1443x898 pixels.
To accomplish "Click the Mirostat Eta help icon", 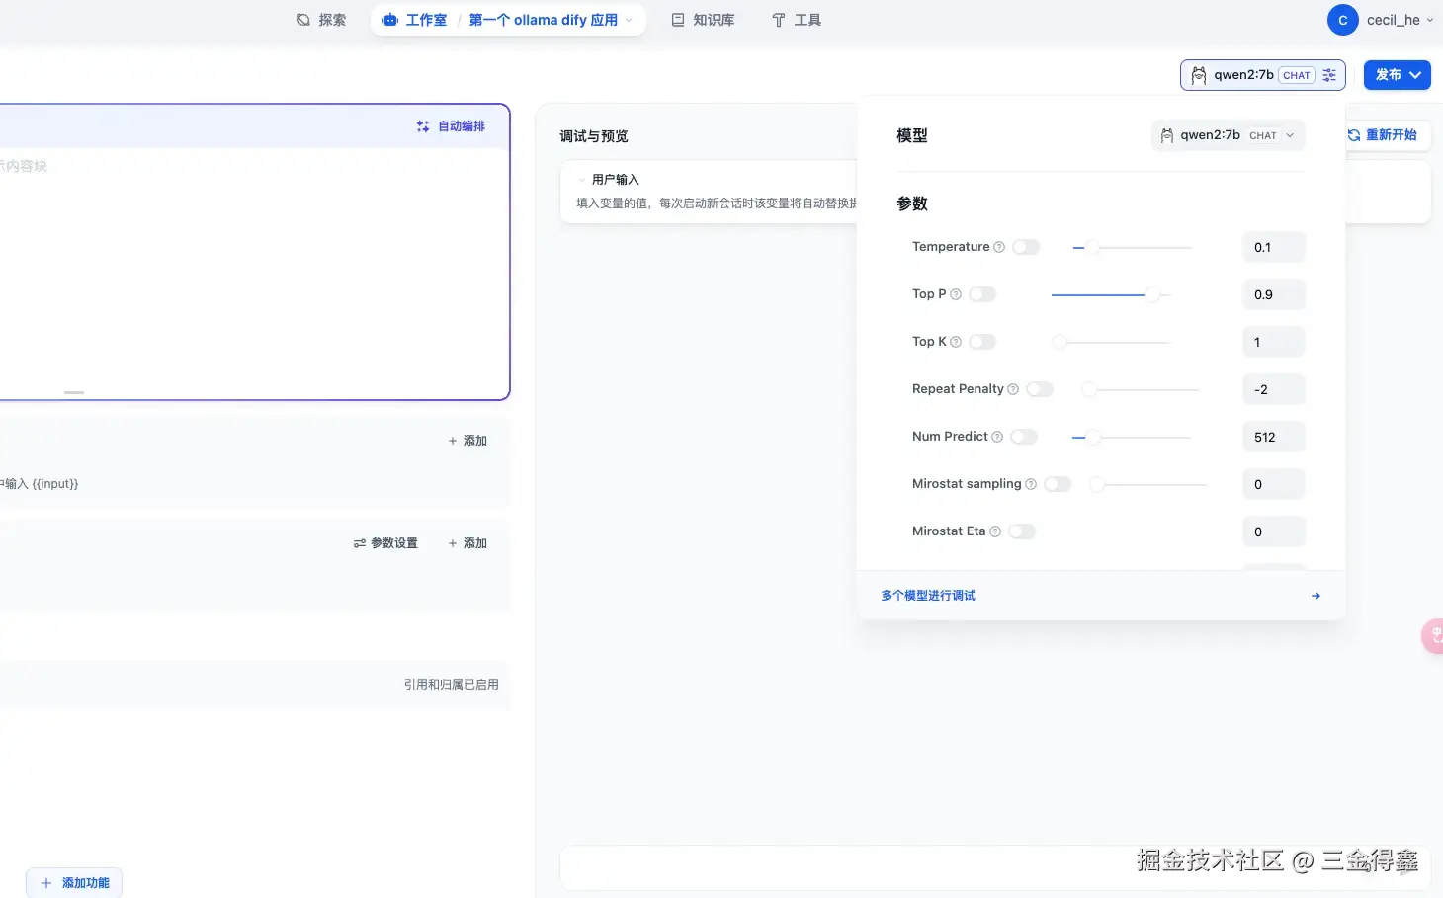I will click(x=995, y=531).
